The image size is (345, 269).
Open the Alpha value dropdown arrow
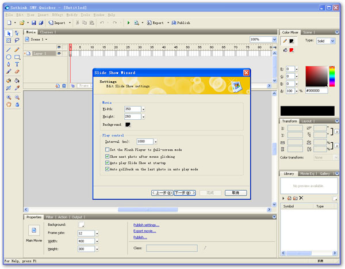297,91
